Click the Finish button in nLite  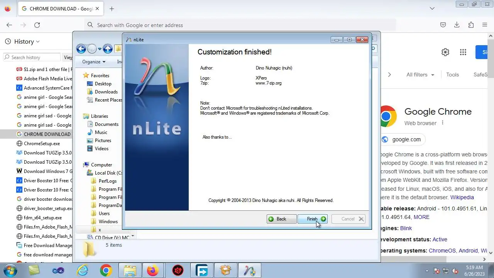pos(313,219)
